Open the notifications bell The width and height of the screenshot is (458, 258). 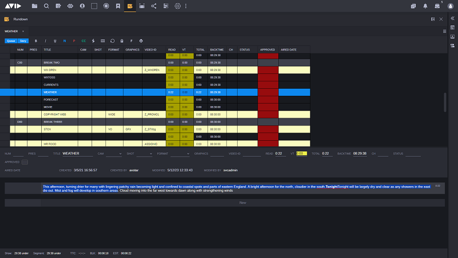pyautogui.click(x=425, y=6)
